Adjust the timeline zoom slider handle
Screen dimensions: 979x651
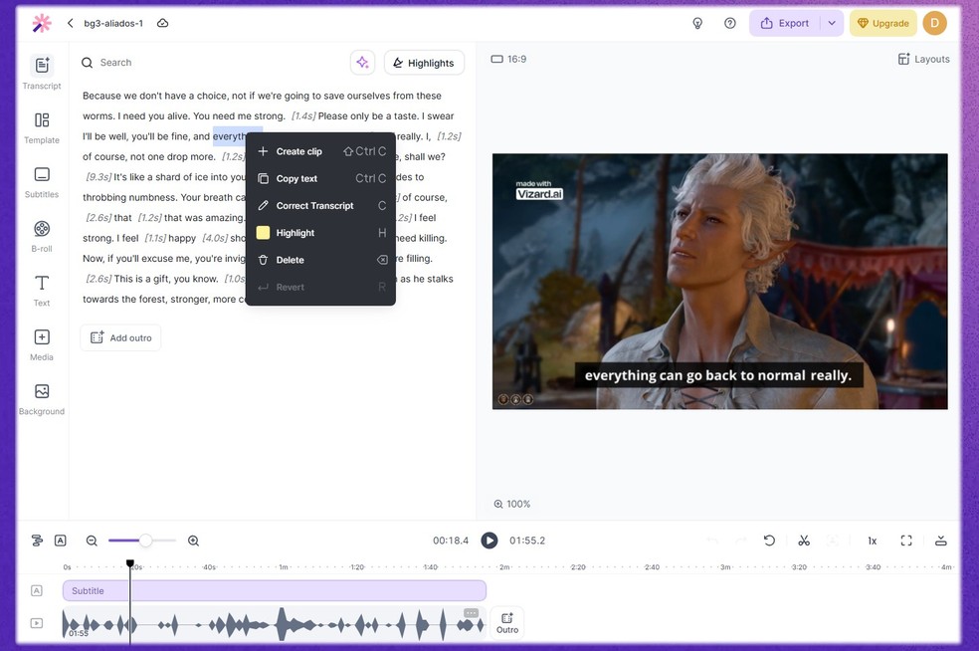(x=145, y=542)
